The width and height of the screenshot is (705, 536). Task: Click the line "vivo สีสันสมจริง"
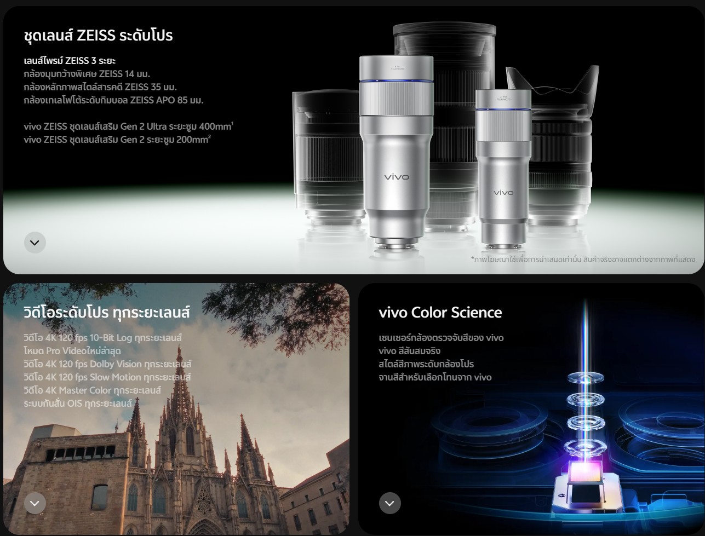[x=410, y=351]
